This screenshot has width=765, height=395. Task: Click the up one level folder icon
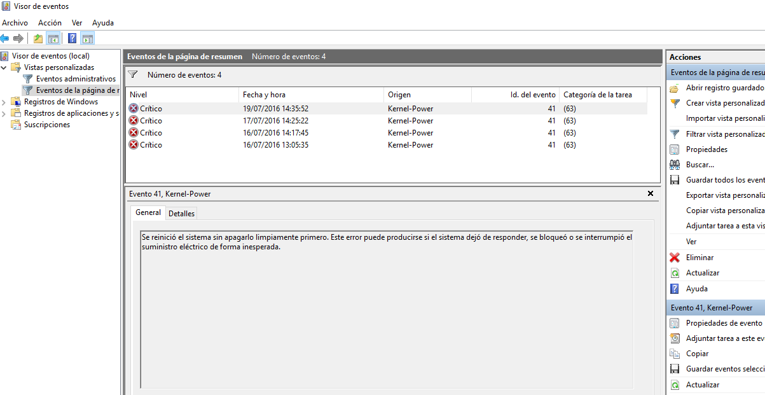pyautogui.click(x=38, y=39)
